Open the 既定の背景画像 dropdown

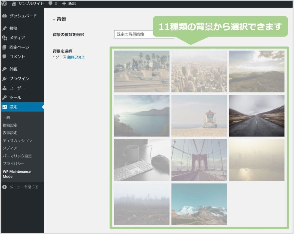pos(144,34)
